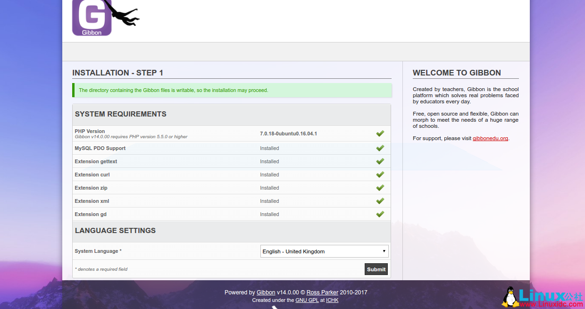The image size is (585, 309).
Task: Click the dropdown arrow on the language selector
Action: (x=384, y=251)
